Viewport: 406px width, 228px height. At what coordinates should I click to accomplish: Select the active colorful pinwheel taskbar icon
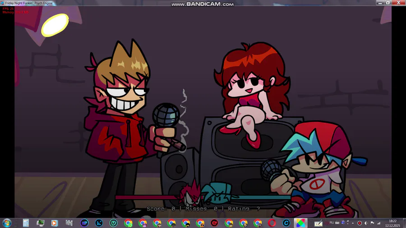[x=300, y=223]
